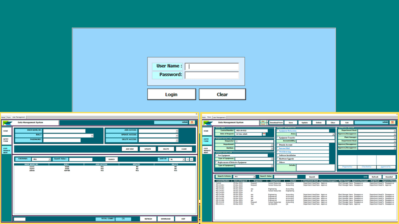399x224 pixels.
Task: Tick the New Equipment checkbox
Action: click(216, 155)
